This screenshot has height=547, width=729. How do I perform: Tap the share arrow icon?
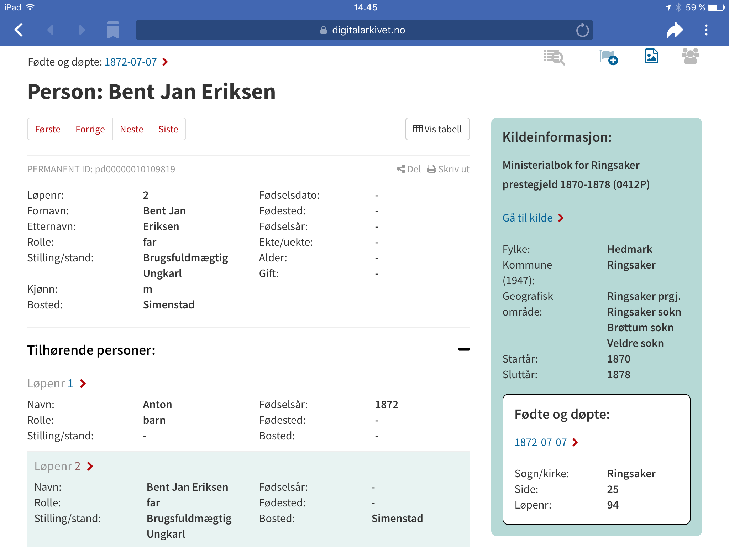(x=674, y=30)
